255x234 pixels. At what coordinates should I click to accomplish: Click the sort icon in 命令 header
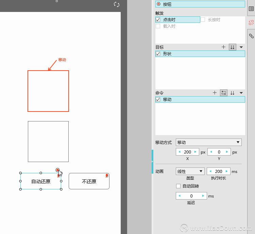point(233,93)
